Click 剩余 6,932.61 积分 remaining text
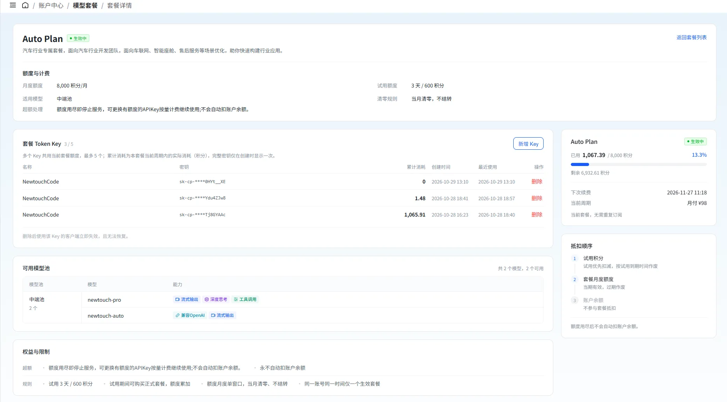Image resolution: width=727 pixels, height=402 pixels. coord(590,173)
